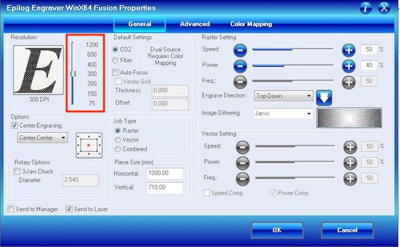400x247 pixels.
Task: Click the Vertical piece size field
Action: coord(165,188)
